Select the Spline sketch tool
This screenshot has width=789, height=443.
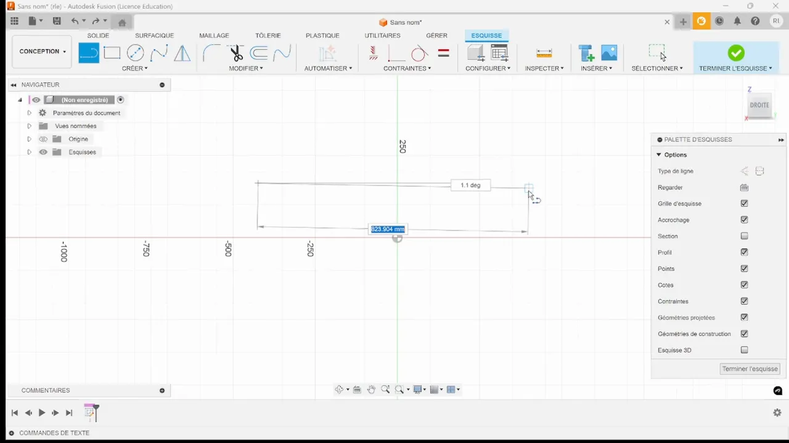(159, 54)
